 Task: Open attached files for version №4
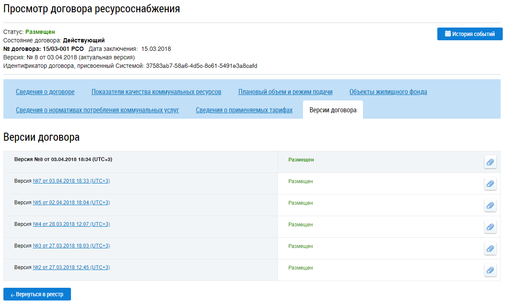pos(490,227)
